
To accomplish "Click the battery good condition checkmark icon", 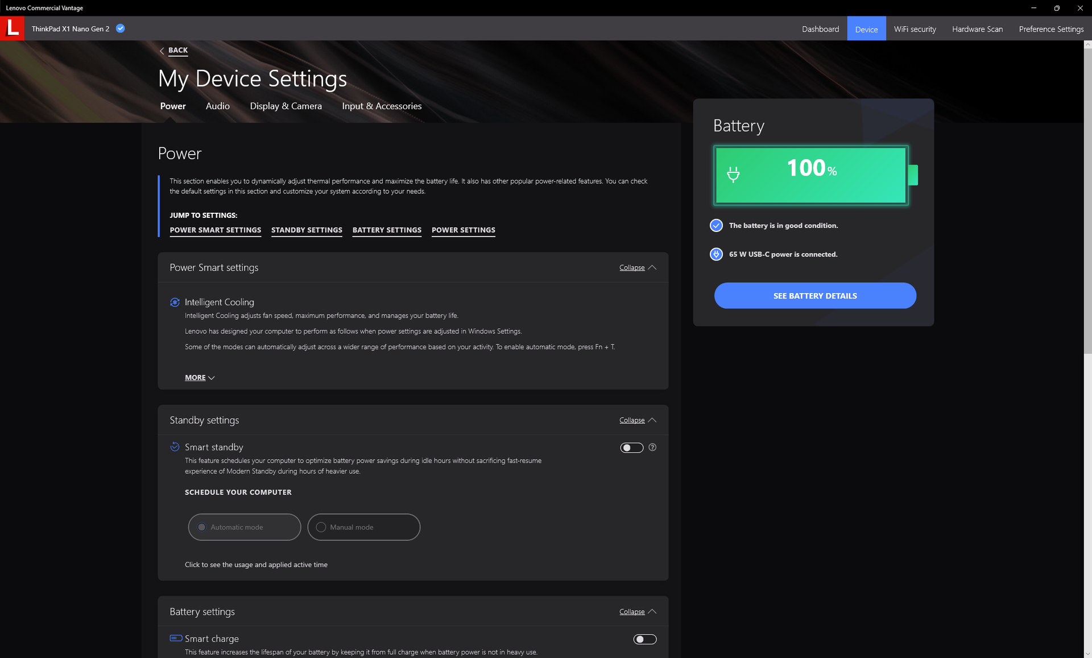I will [x=716, y=226].
